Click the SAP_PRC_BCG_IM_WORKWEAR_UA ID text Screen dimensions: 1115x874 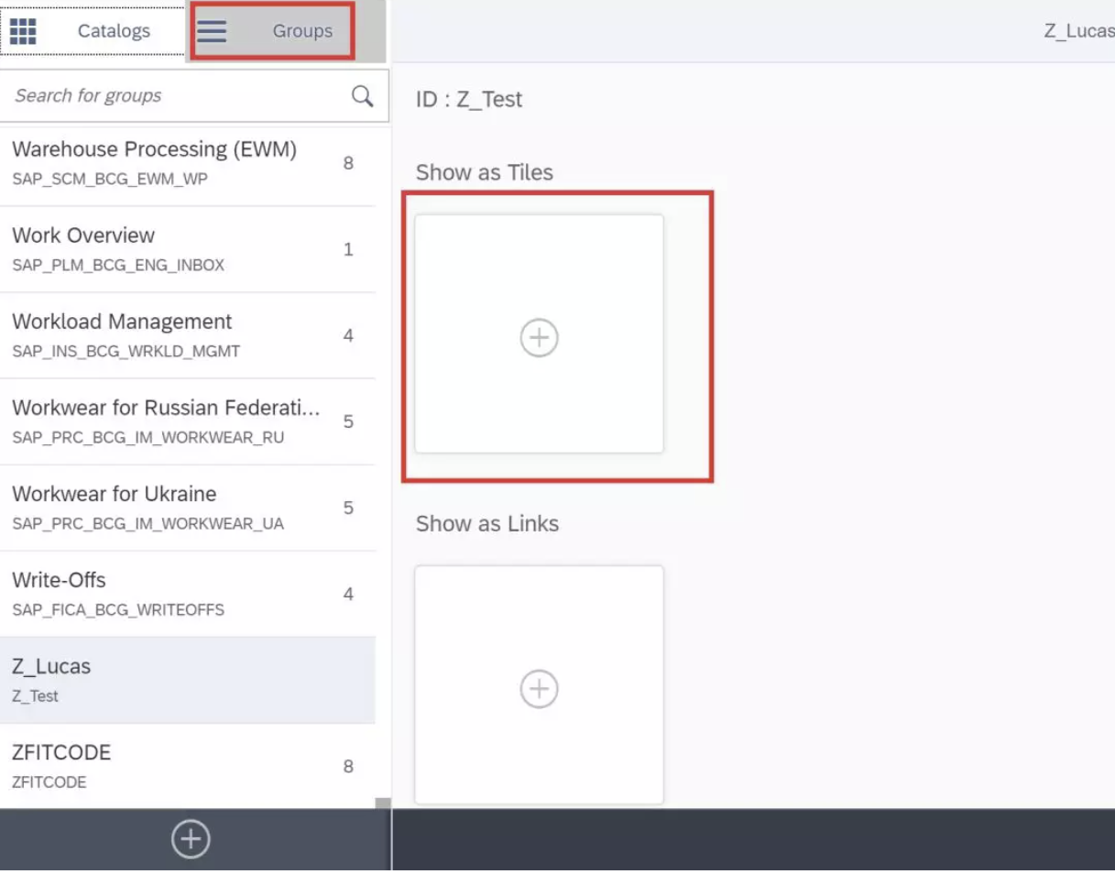click(148, 524)
